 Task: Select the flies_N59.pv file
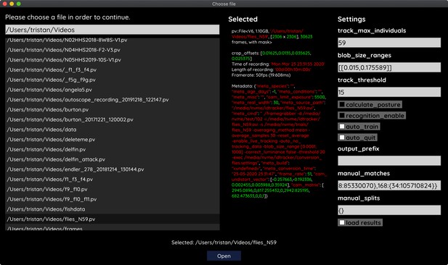[113, 219]
